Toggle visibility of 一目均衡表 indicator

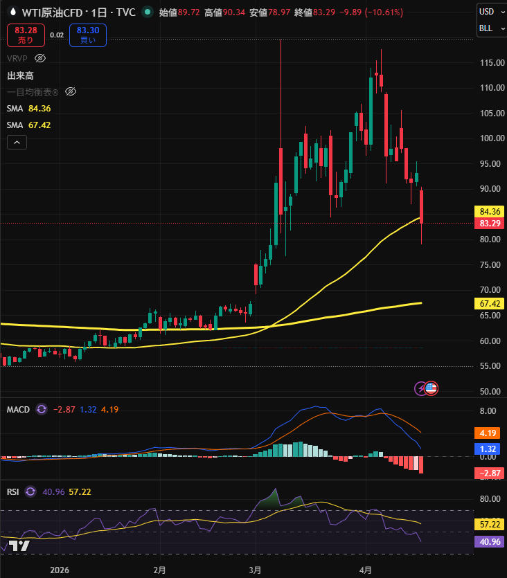(x=70, y=91)
